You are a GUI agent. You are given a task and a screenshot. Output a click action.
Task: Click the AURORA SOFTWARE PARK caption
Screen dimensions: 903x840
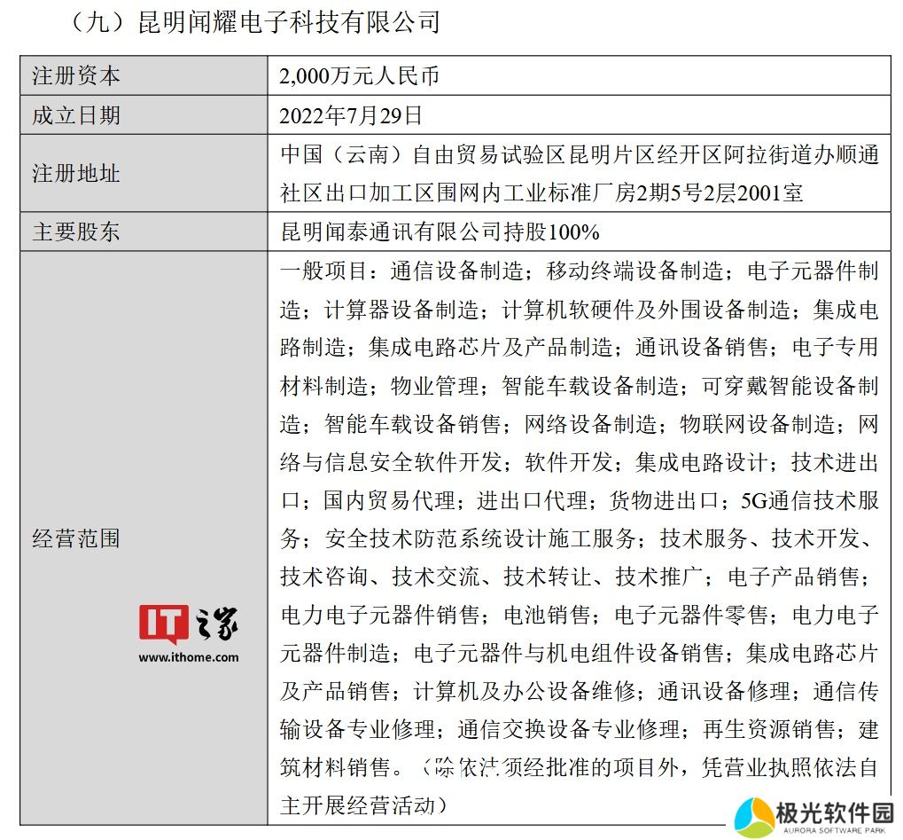coord(835,830)
